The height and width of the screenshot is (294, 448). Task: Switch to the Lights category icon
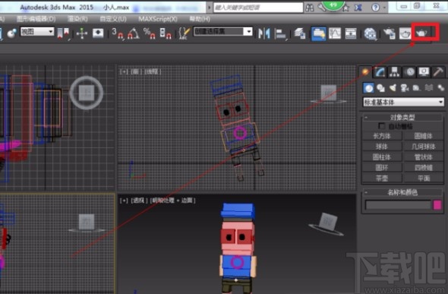tap(393, 87)
